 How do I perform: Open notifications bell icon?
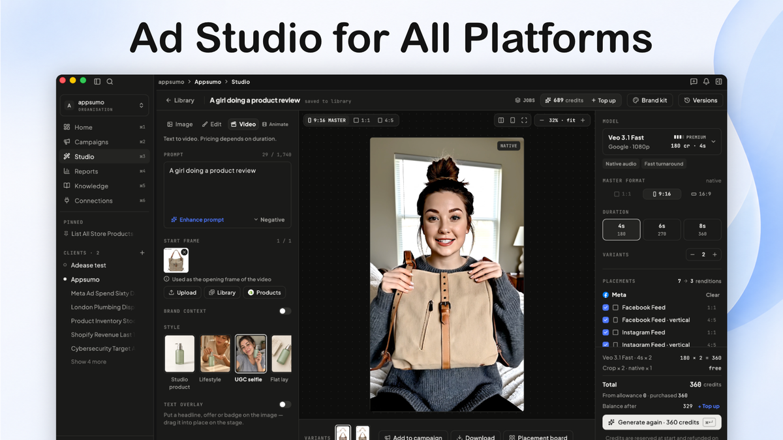point(706,81)
